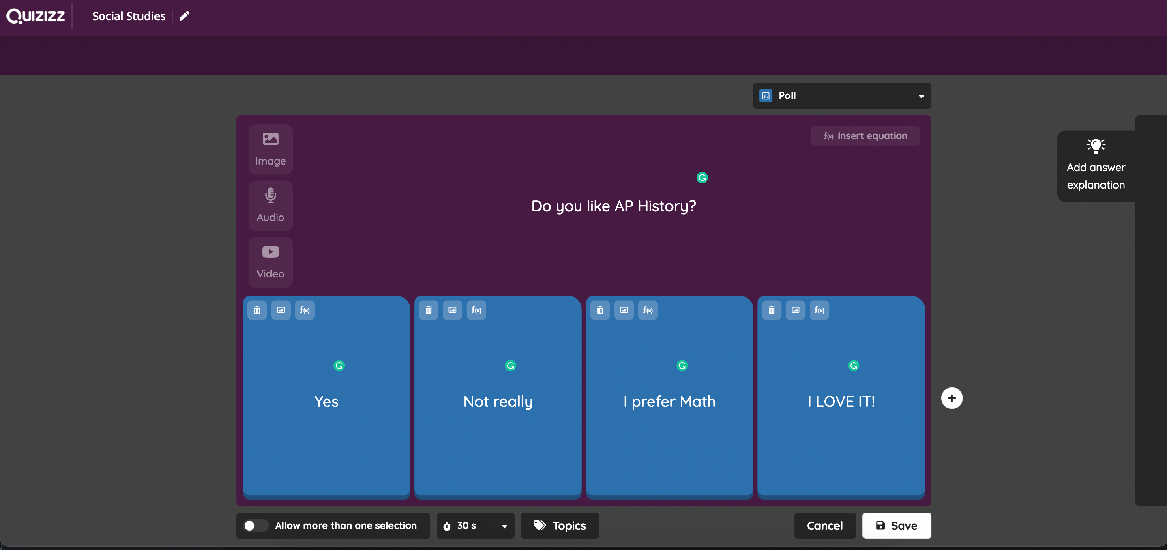Image resolution: width=1167 pixels, height=550 pixels.
Task: Delete the 'Yes' answer option
Action: pyautogui.click(x=257, y=310)
